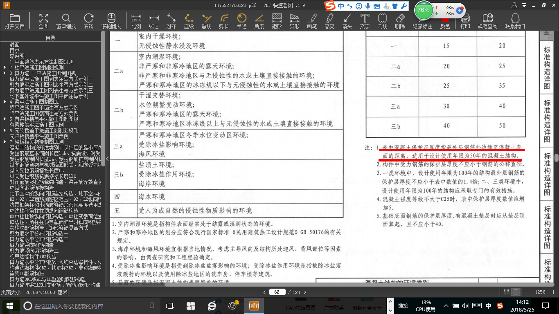Expand tree item 5 有梁楼盖平法施工图制图规则

[x=5, y=119]
